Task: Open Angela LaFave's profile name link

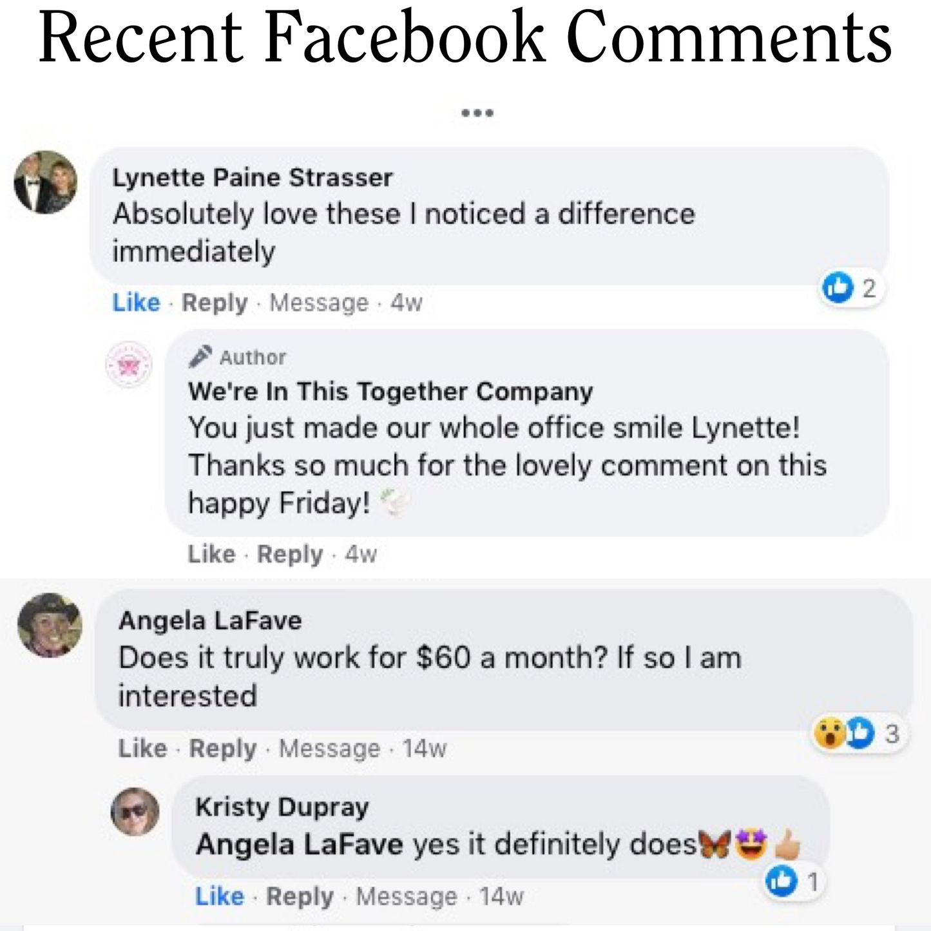Action: click(210, 620)
